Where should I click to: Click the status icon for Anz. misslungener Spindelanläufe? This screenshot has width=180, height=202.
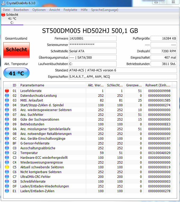(x=7, y=129)
